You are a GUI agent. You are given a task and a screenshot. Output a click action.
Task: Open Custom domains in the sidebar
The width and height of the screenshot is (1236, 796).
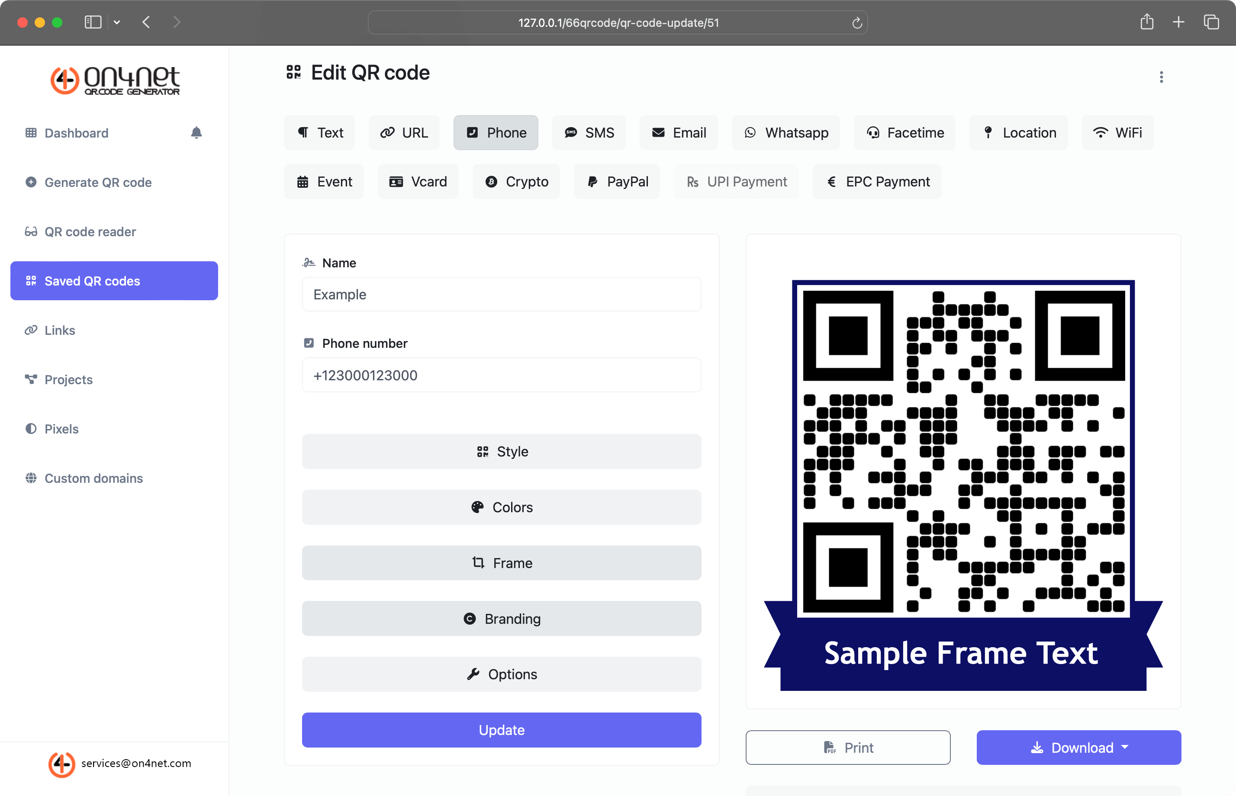click(114, 478)
